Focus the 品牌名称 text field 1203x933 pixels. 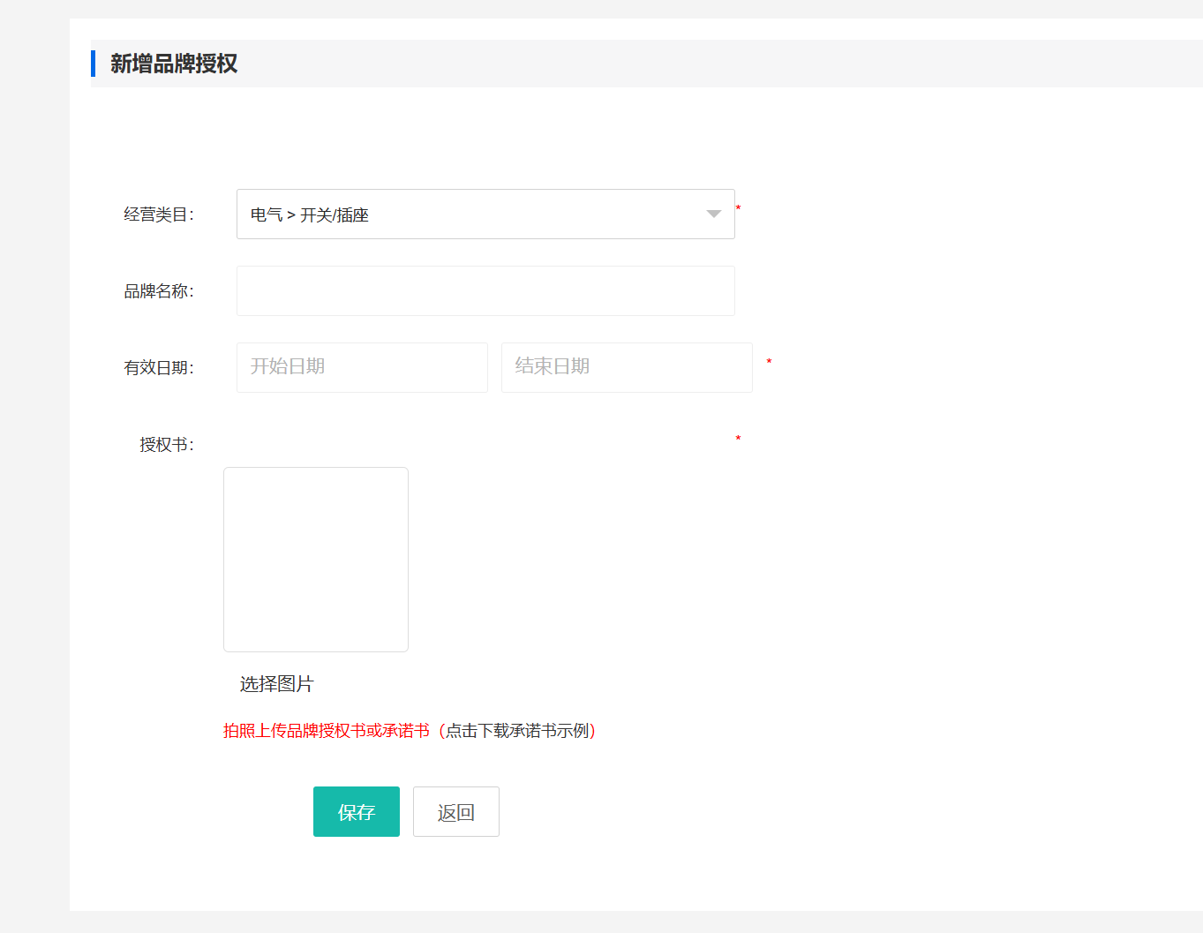click(485, 291)
